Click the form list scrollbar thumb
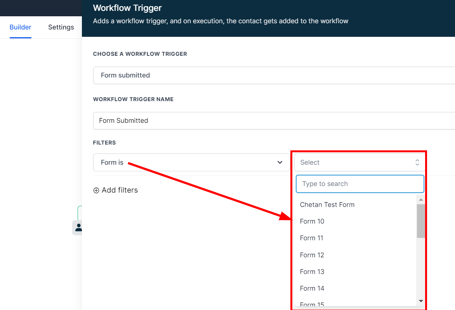455x310 pixels. [421, 221]
